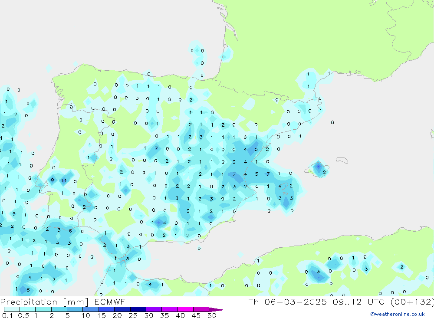Click the weatheronline.co.uk copyright link
The height and width of the screenshot is (318, 434).
398,314
